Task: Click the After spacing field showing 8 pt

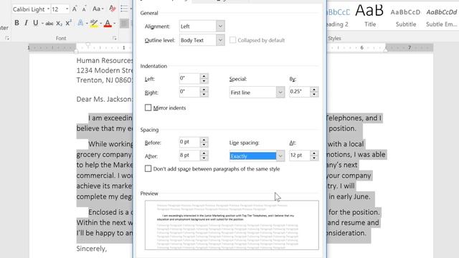Action: (x=189, y=156)
